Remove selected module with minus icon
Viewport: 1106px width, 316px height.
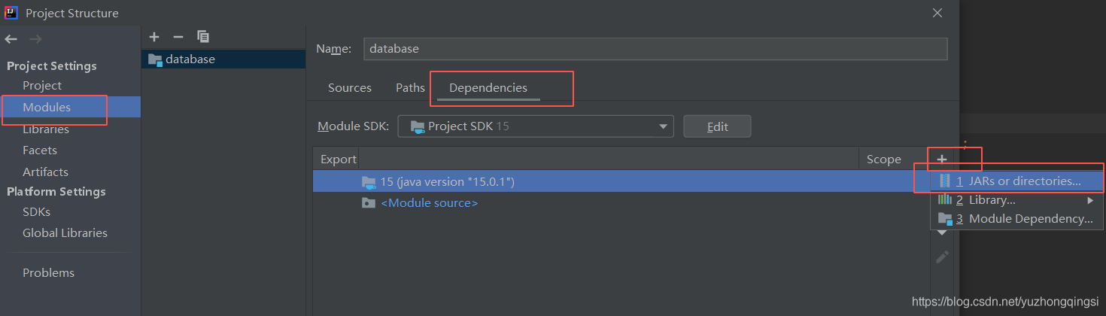[x=178, y=36]
